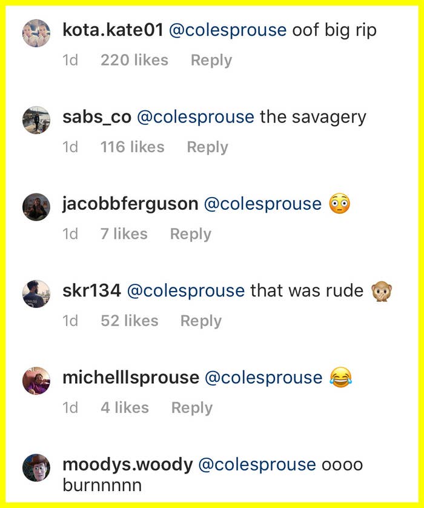The image size is (424, 508).
Task: Reply to sabs_co's savagery comment
Action: click(x=207, y=147)
